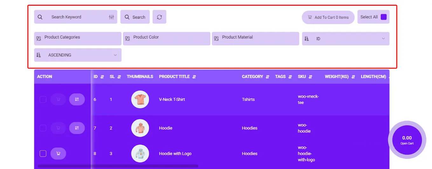Expand the ID sort-by dropdown
The width and height of the screenshot is (432, 169).
click(346, 39)
